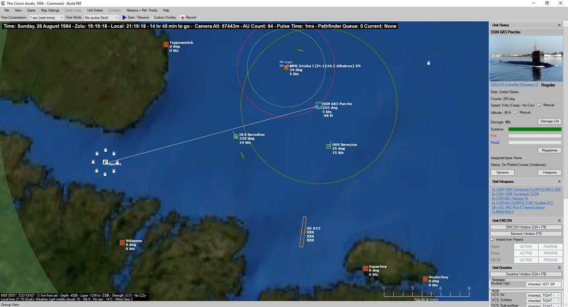Toggle Manual speed checkbox
568x307 pixels.
pyautogui.click(x=540, y=105)
